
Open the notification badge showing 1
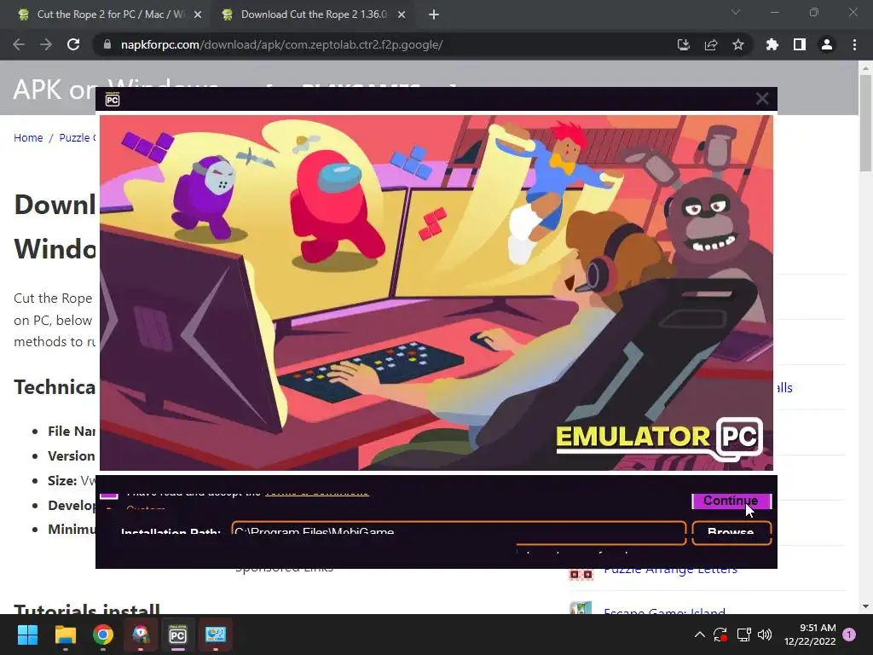click(x=848, y=635)
